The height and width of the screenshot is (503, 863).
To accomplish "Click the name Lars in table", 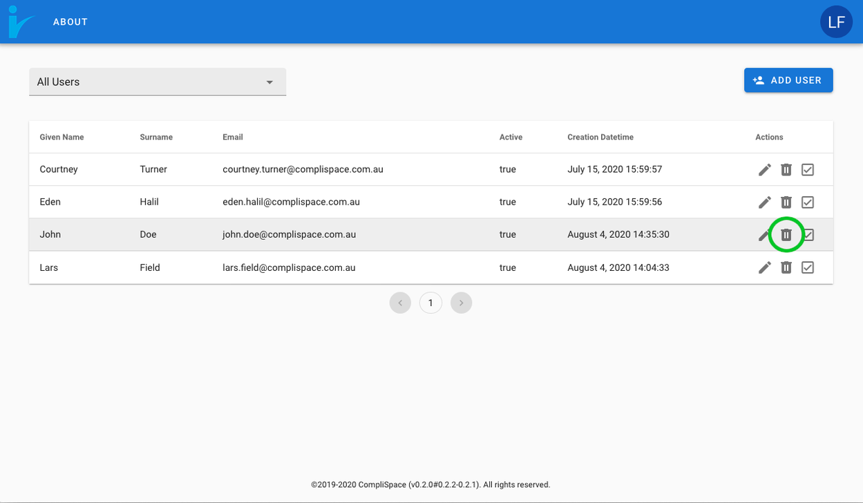I will tap(49, 267).
